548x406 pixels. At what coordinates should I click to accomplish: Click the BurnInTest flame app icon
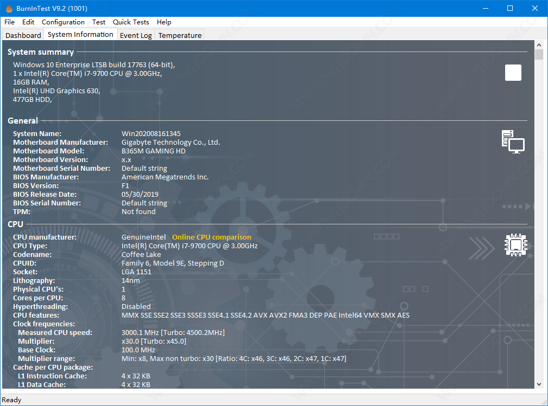tap(9, 8)
